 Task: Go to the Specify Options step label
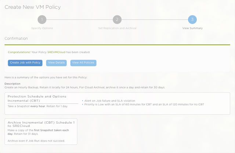tap(42, 28)
